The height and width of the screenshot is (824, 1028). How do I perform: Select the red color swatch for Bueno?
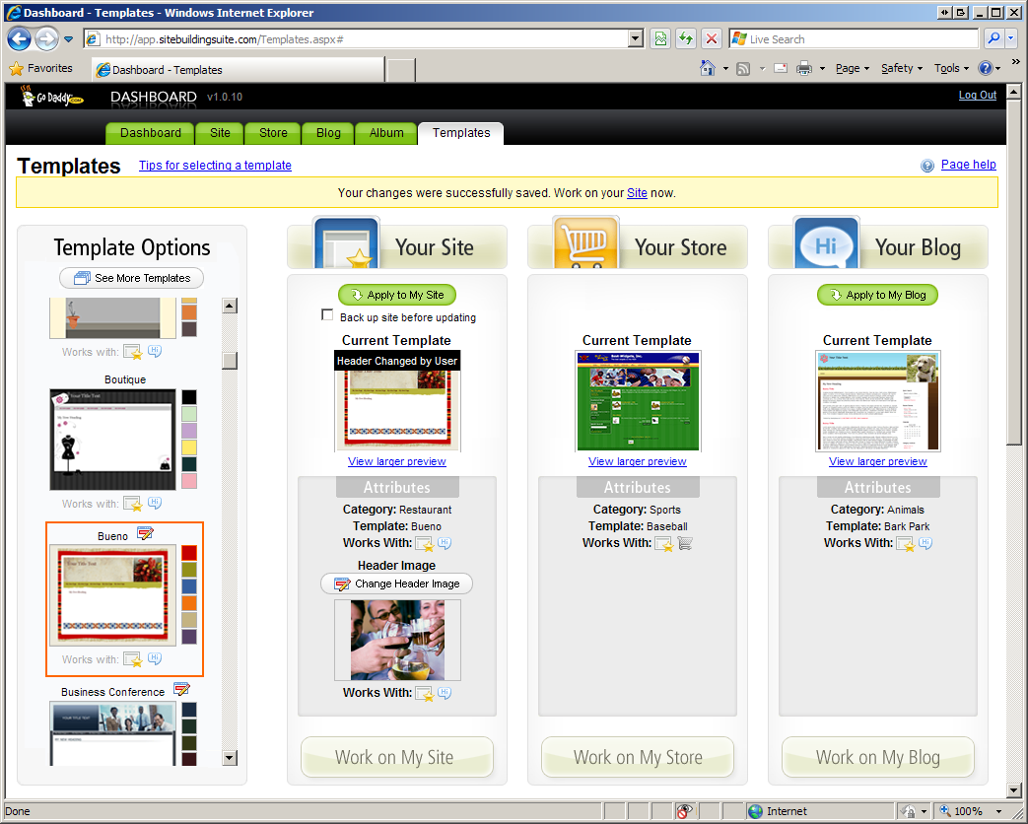tap(189, 553)
